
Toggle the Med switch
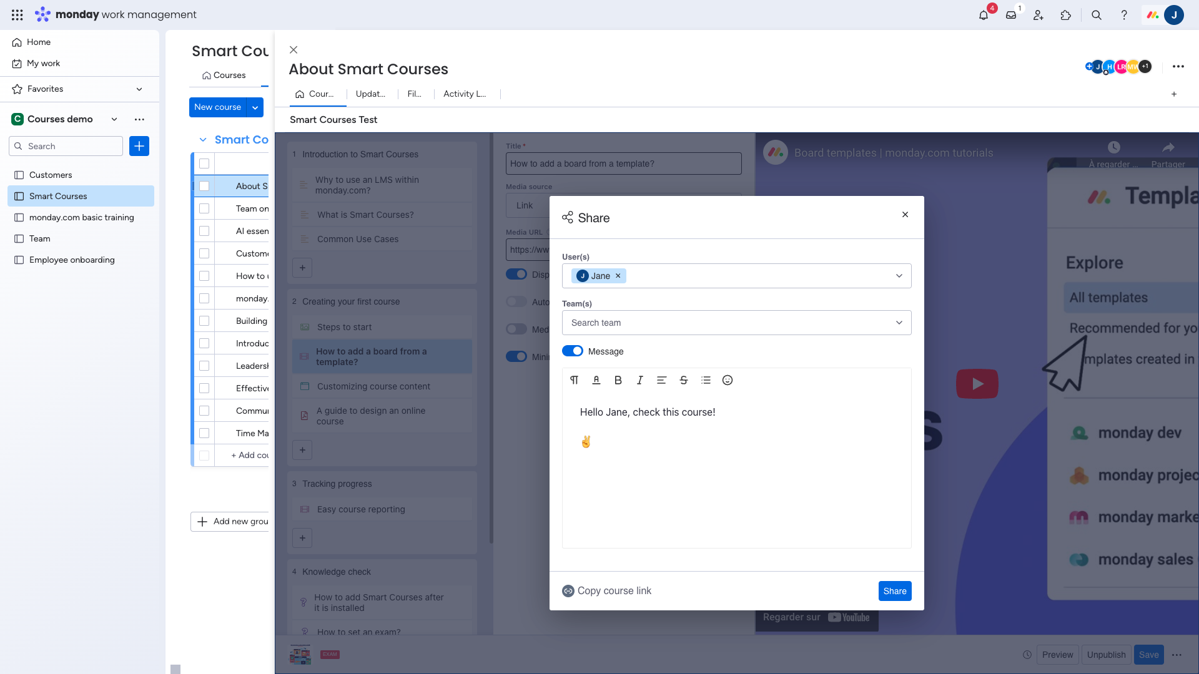pos(516,329)
